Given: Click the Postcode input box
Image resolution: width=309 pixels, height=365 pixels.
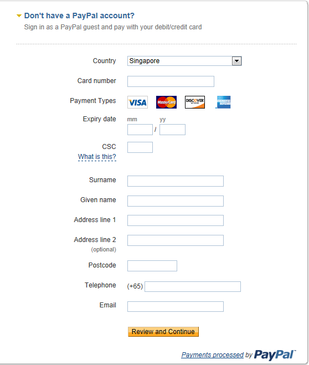Looking at the screenshot, I should point(152,266).
